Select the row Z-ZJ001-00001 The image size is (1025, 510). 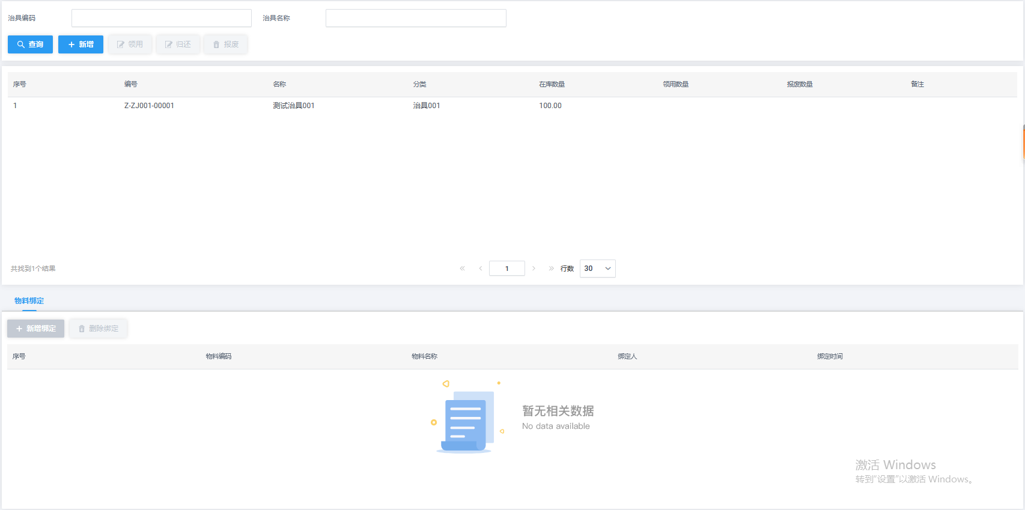(x=149, y=106)
